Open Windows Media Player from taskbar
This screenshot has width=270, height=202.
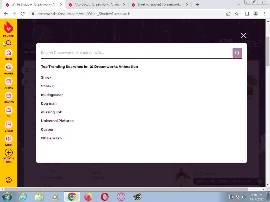(x=55, y=197)
